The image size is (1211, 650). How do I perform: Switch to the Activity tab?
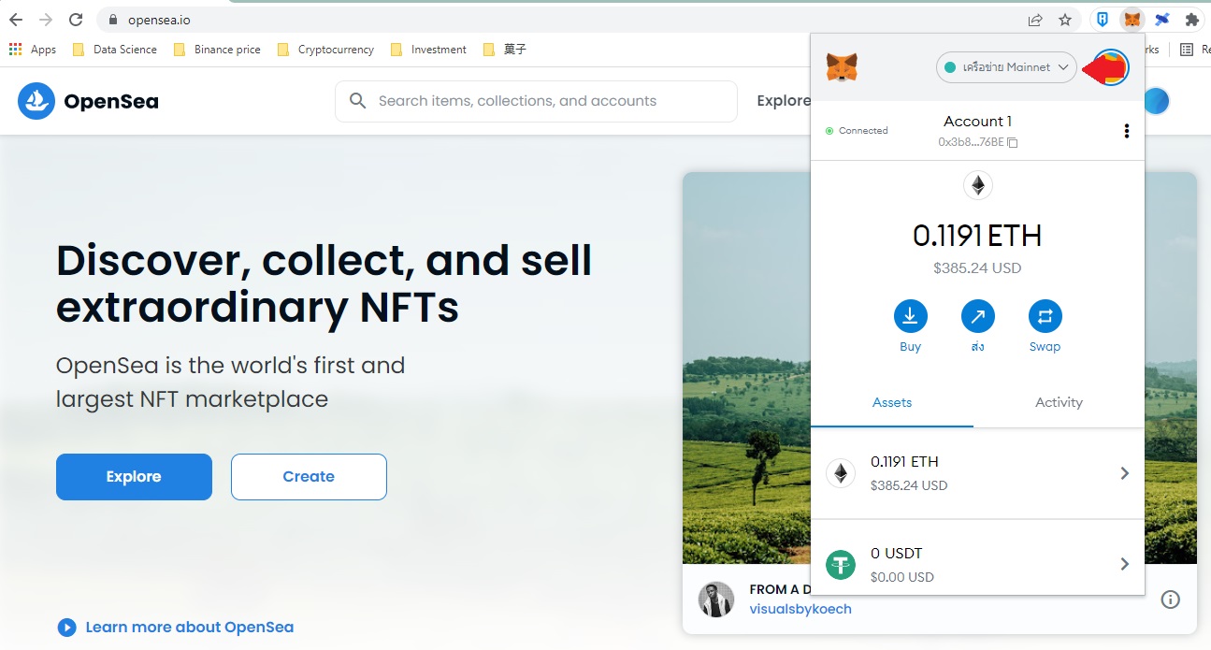[x=1059, y=402]
